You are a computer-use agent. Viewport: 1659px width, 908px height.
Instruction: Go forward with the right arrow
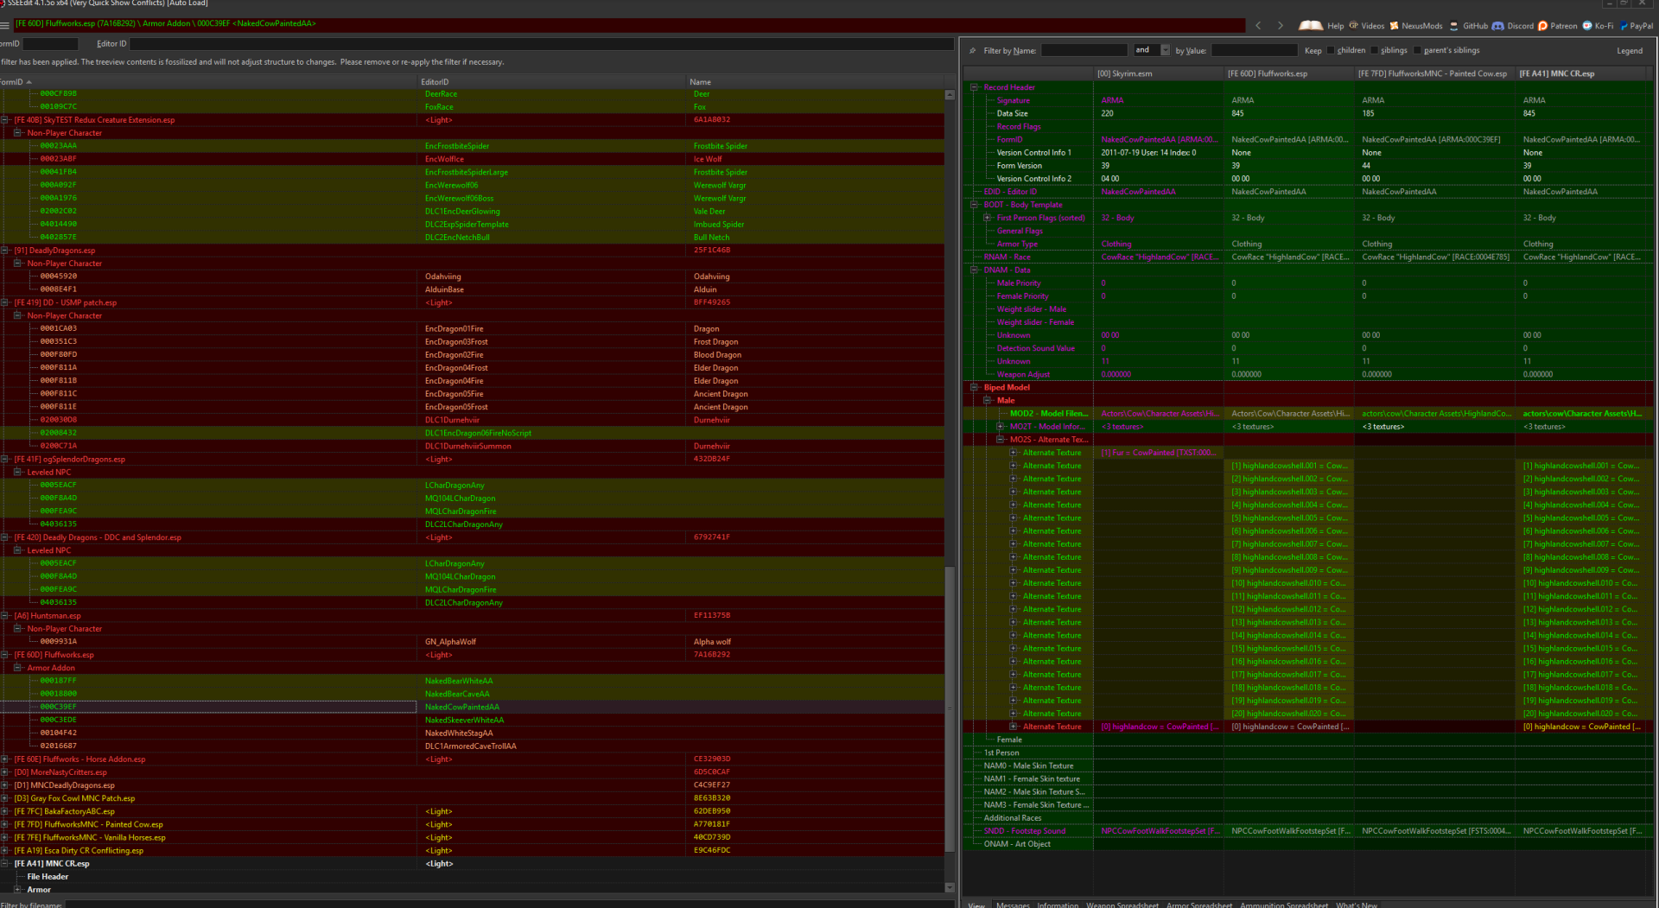pos(1281,26)
